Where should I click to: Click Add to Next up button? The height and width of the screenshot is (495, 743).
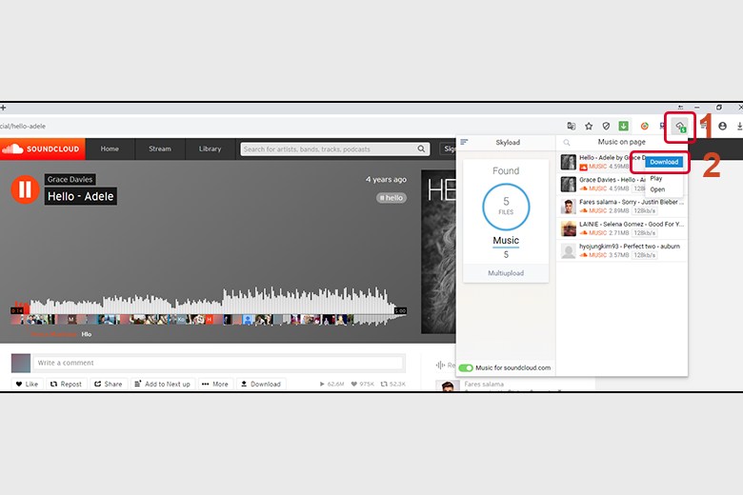click(x=162, y=384)
